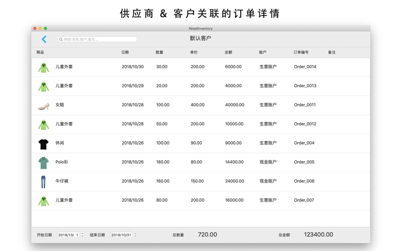This screenshot has height=251, width=402.
Task: Select green jacket icon for Order_0014
Action: pyautogui.click(x=44, y=67)
